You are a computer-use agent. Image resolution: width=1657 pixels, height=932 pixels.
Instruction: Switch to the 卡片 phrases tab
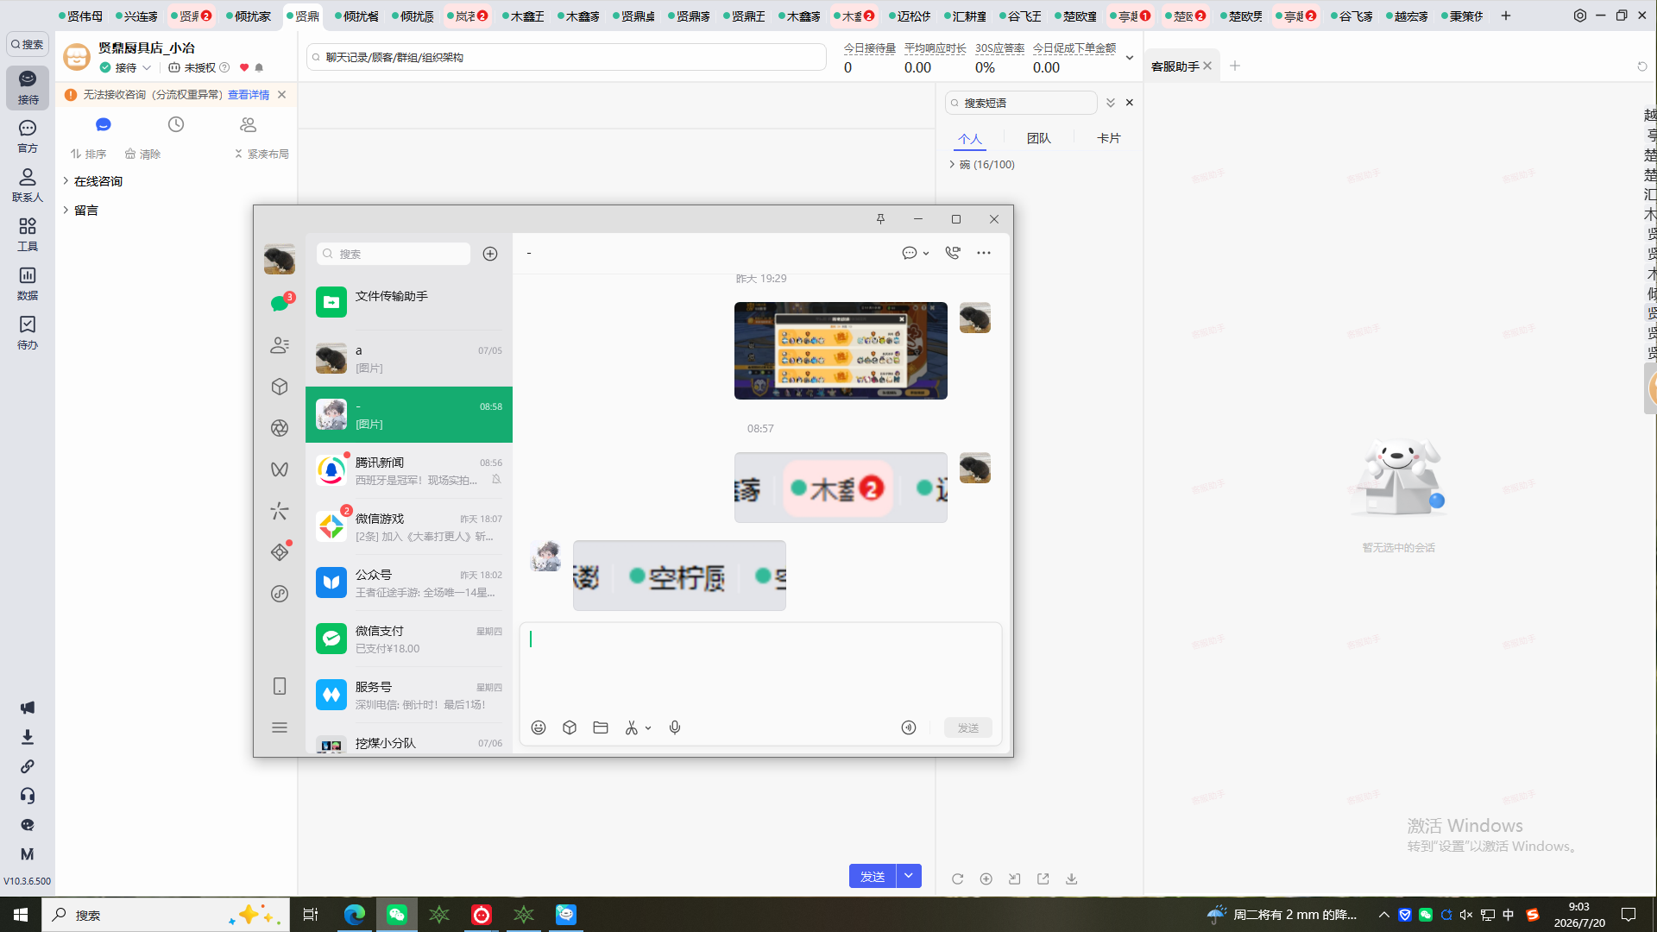point(1108,138)
